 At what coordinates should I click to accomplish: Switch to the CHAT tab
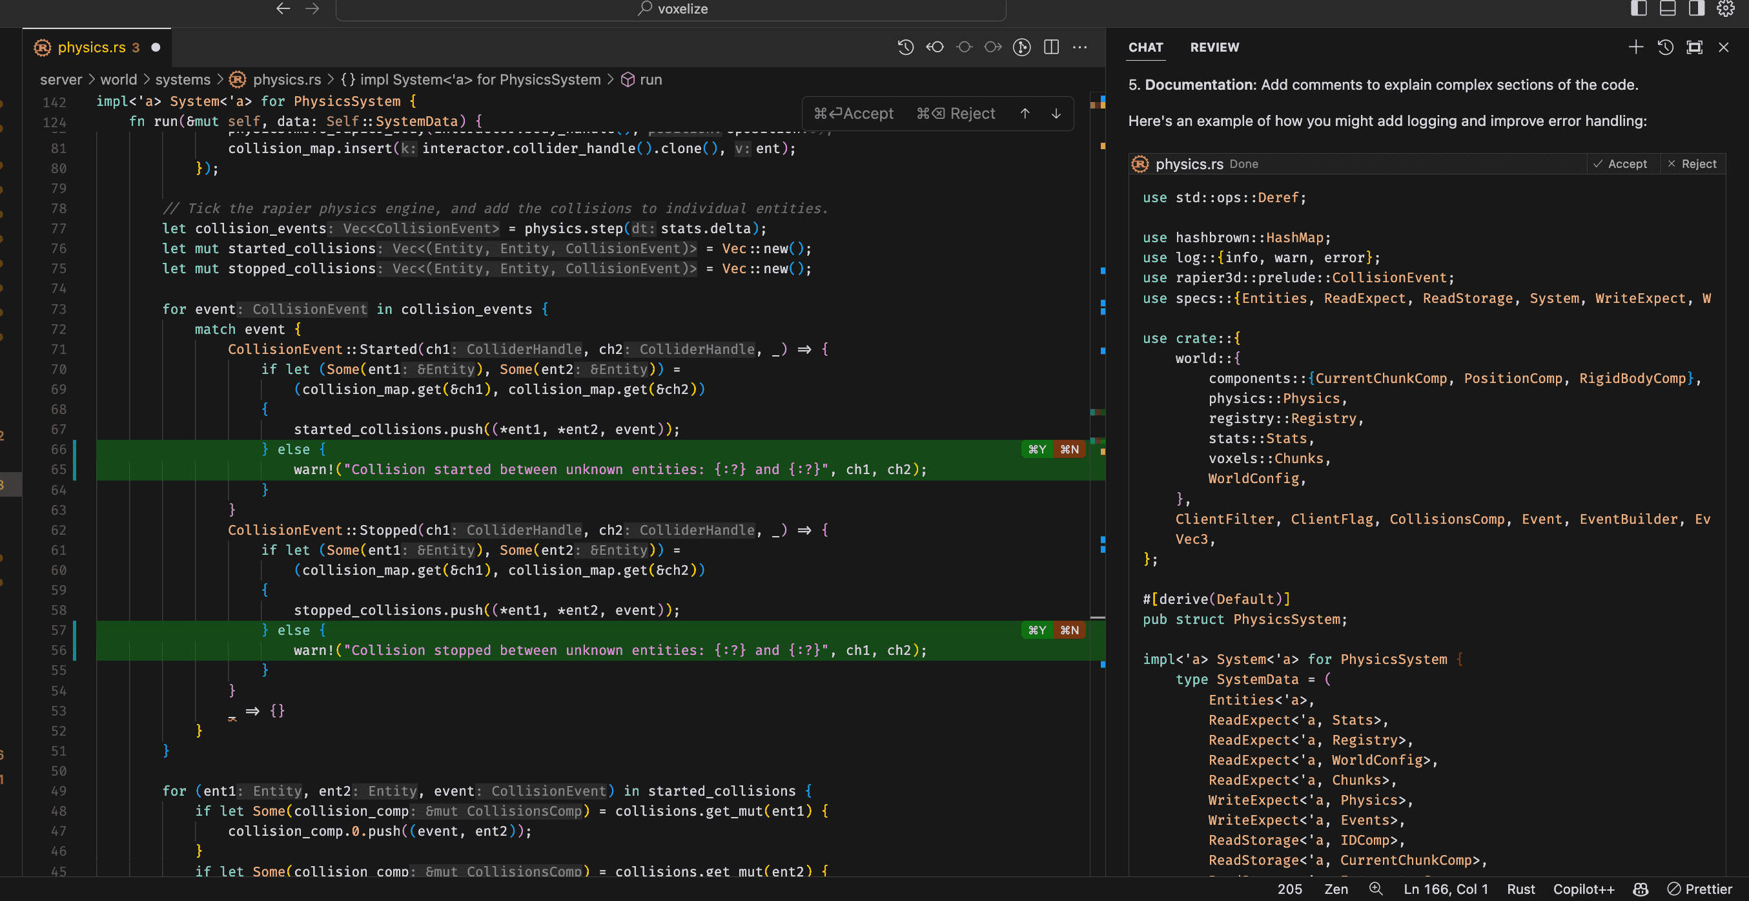[1145, 47]
